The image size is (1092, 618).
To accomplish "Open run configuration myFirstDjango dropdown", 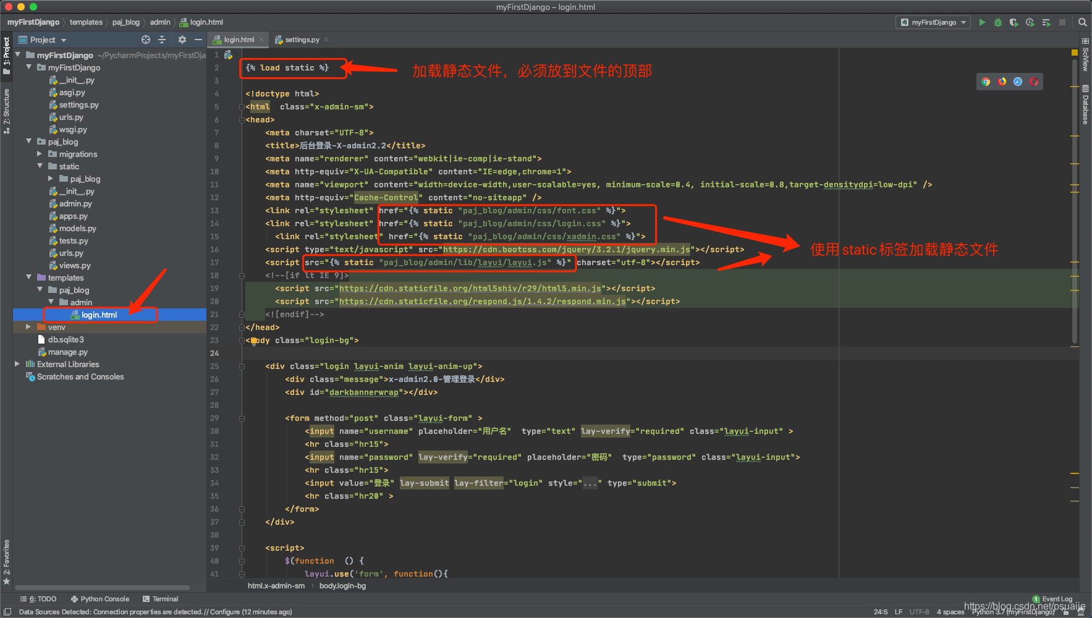I will [x=934, y=22].
